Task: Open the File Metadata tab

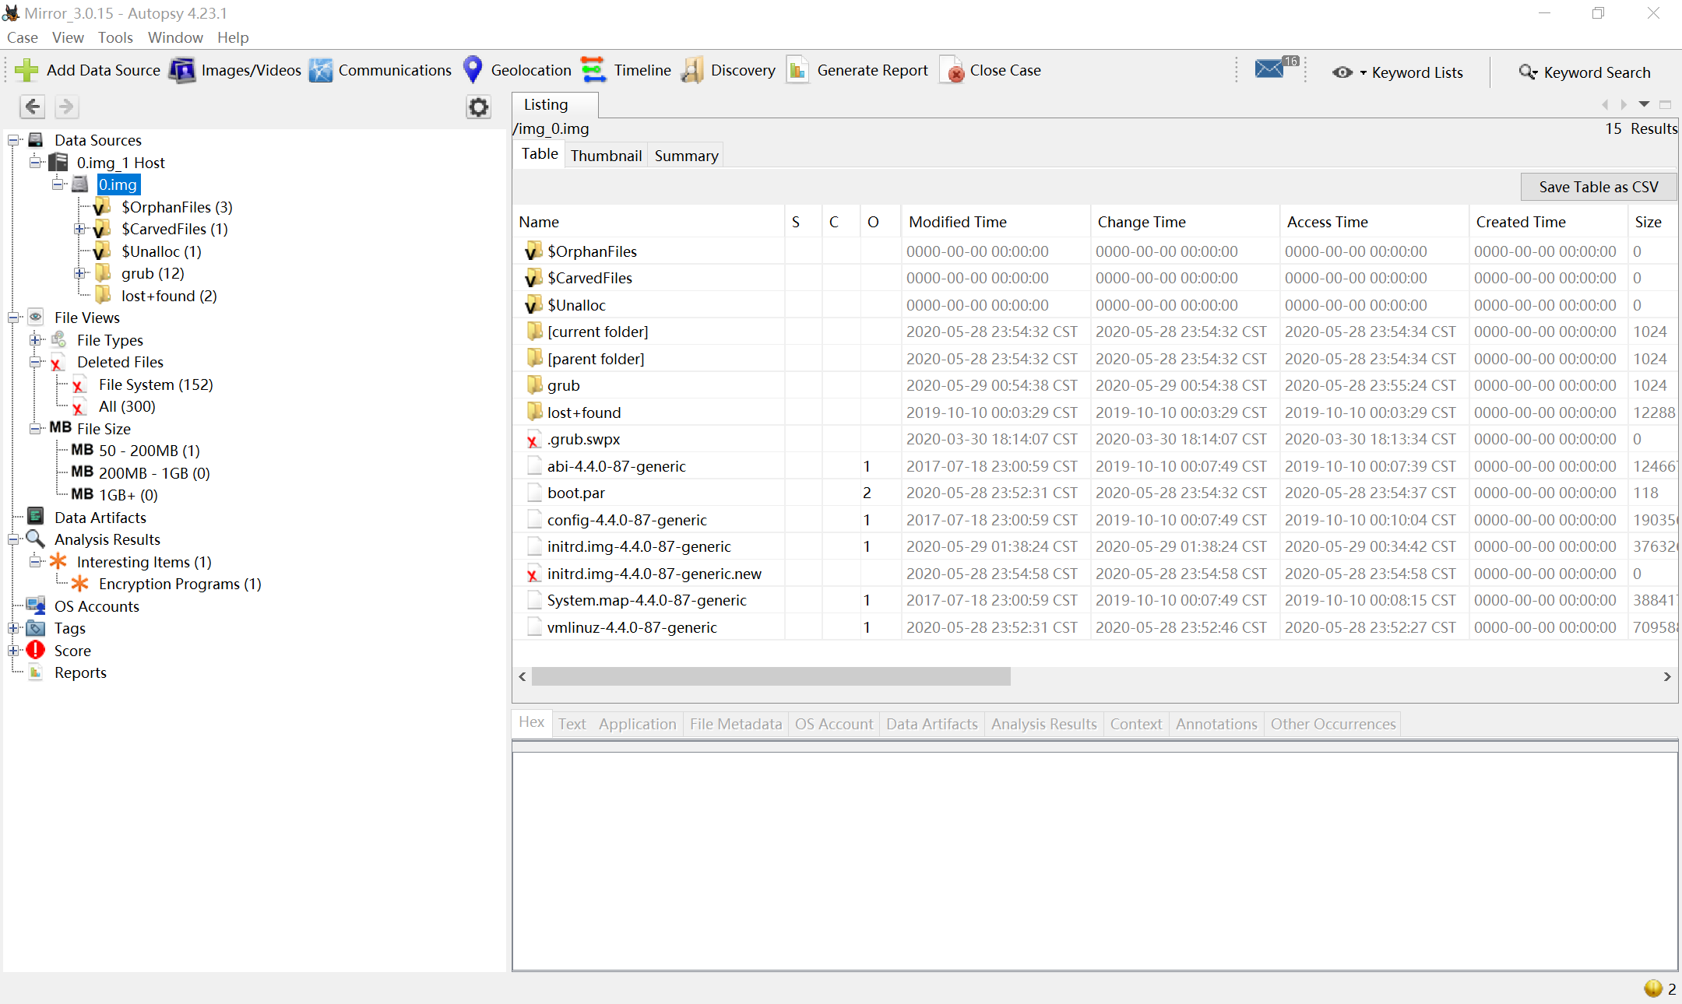Action: click(x=735, y=724)
